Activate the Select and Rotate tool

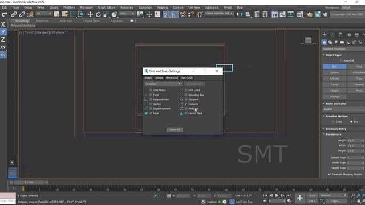98,14
